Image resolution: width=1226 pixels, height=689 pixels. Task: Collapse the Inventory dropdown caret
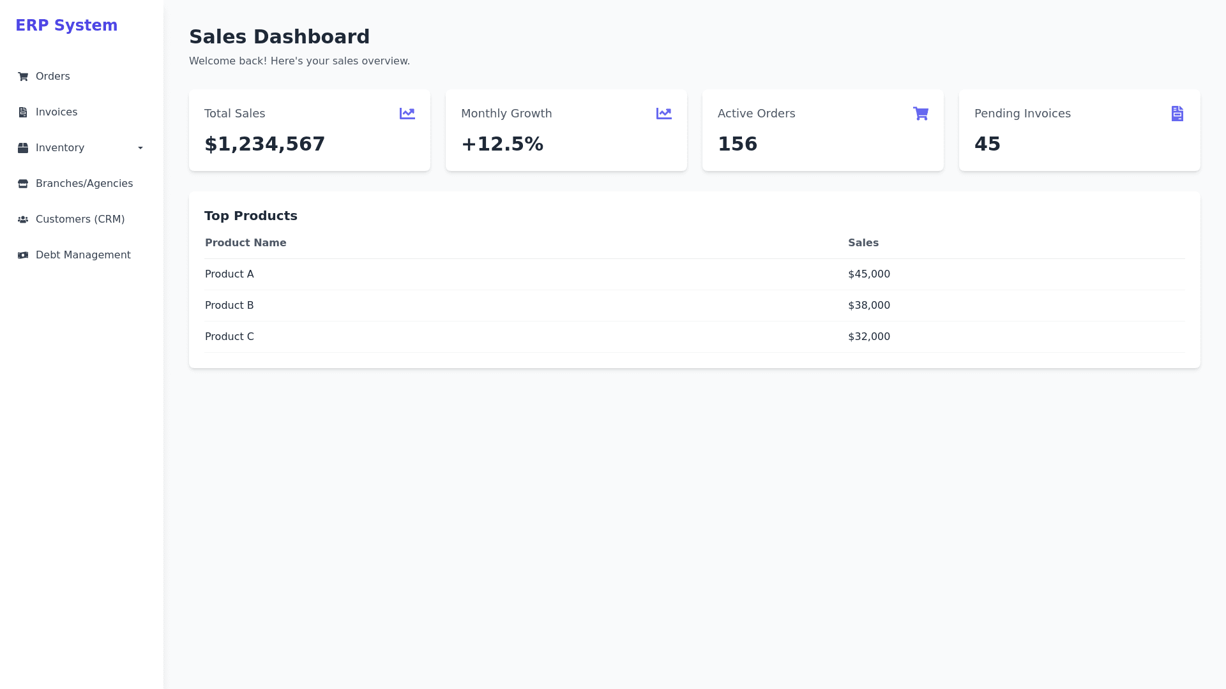click(x=140, y=147)
